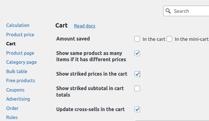Uncheck Show same product as many items
209x121 pixels.
pyautogui.click(x=137, y=53)
